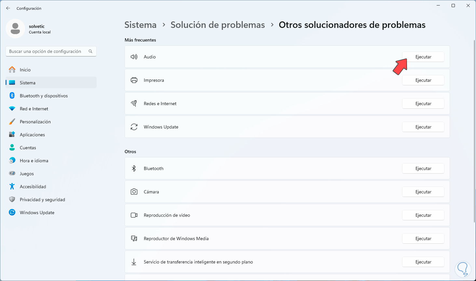The width and height of the screenshot is (476, 281).
Task: Navigate to Solución de problemas breadcrumb
Action: [x=218, y=25]
